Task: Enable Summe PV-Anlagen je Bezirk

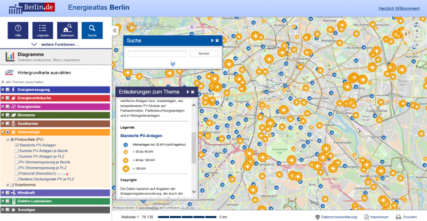Action: click(17, 151)
